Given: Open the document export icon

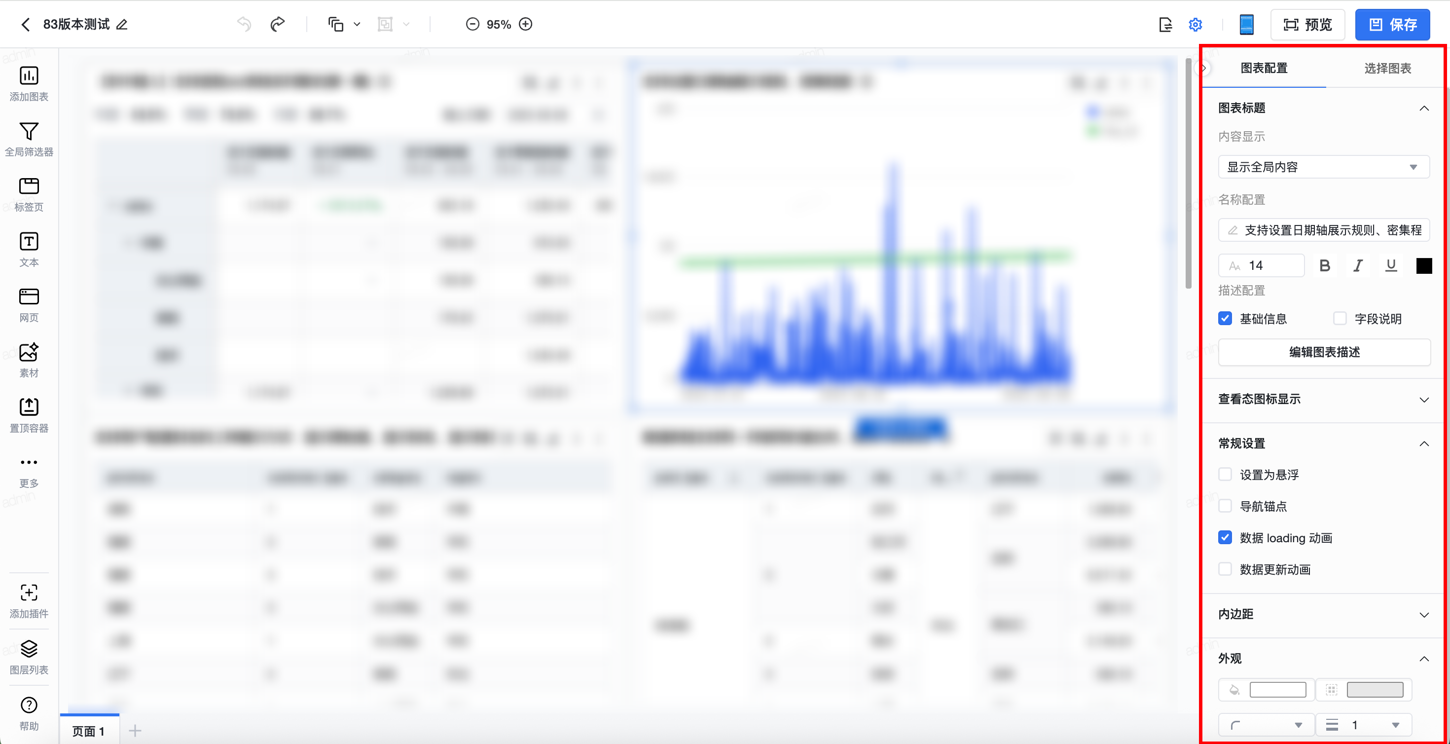Looking at the screenshot, I should pyautogui.click(x=1165, y=24).
